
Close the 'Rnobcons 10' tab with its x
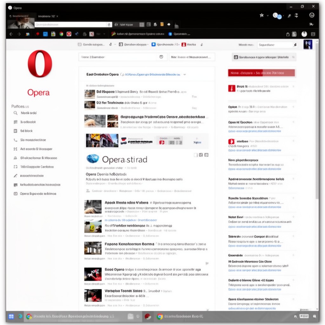pyautogui.click(x=57, y=17)
